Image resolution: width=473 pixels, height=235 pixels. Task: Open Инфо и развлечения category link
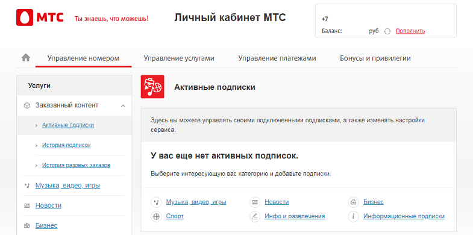coord(295,216)
